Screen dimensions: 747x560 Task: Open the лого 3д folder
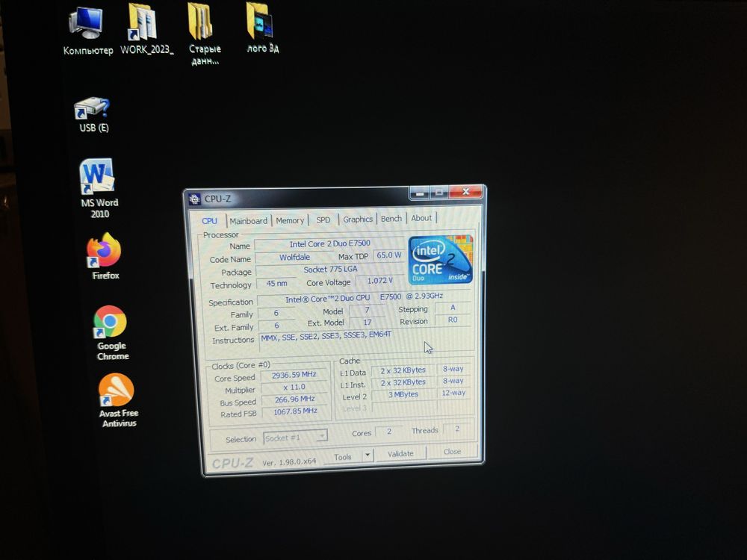pos(261,28)
